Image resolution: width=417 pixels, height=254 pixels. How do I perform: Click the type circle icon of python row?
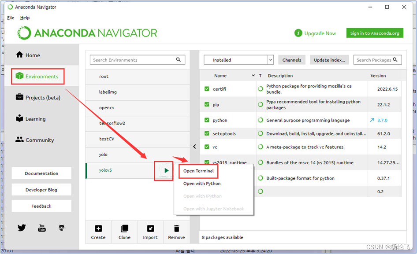[x=261, y=120]
